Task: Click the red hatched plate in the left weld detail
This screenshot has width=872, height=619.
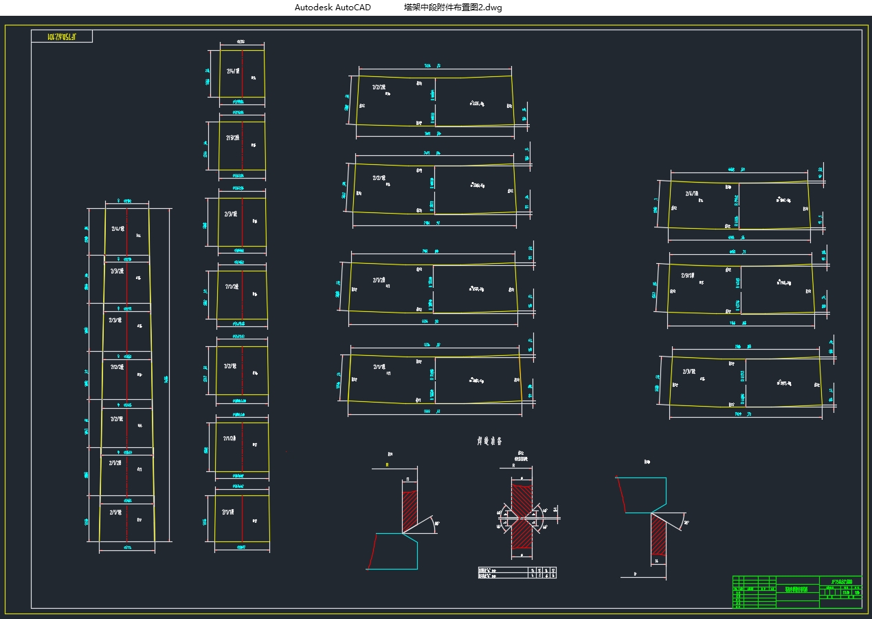Action: coord(410,511)
